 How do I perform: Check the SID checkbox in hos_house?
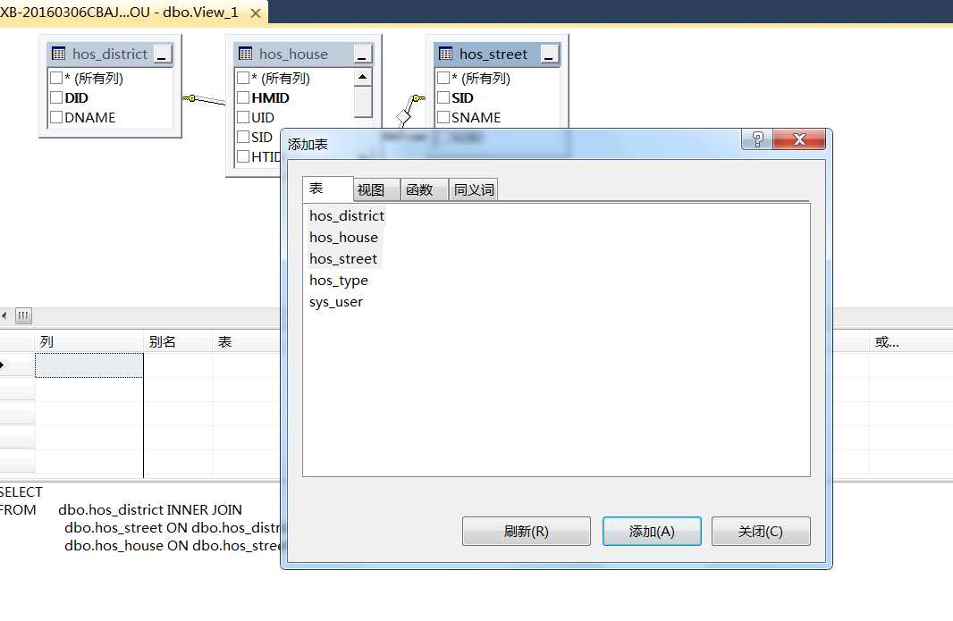(243, 137)
